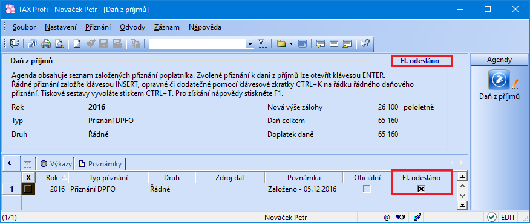Viewport: 530px width, 223px height.
Task: Open the Nastavení menu
Action: [61, 27]
